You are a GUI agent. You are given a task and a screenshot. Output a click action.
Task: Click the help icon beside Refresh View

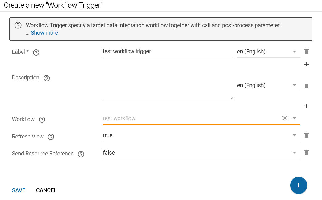pyautogui.click(x=51, y=137)
